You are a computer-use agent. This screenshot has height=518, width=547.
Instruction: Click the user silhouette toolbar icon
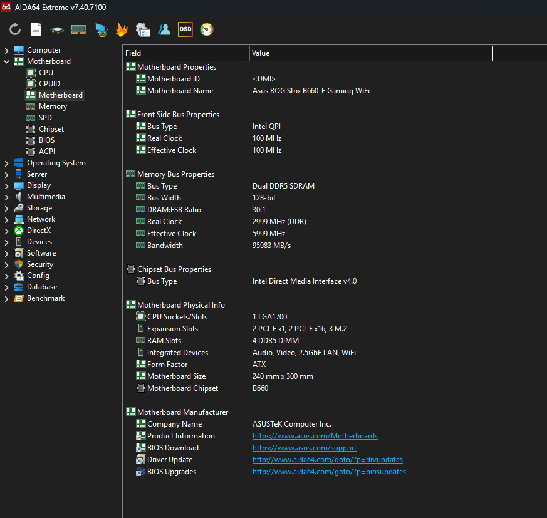(x=164, y=29)
